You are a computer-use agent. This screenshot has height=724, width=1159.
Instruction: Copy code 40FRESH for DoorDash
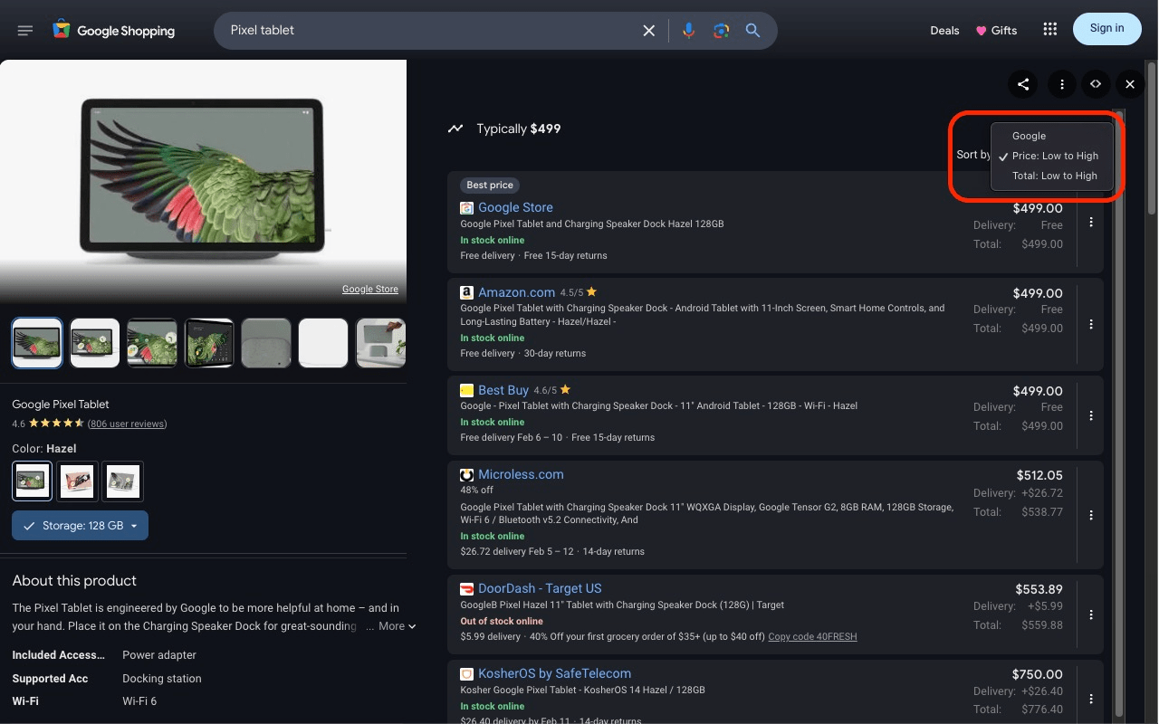(812, 636)
